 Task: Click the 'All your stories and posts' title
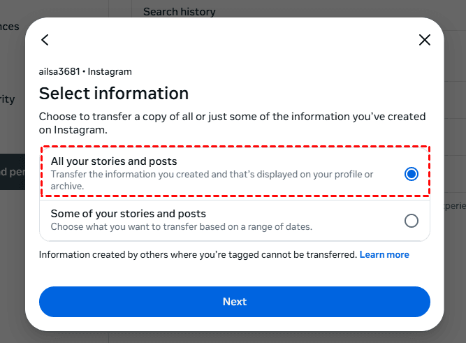click(114, 161)
